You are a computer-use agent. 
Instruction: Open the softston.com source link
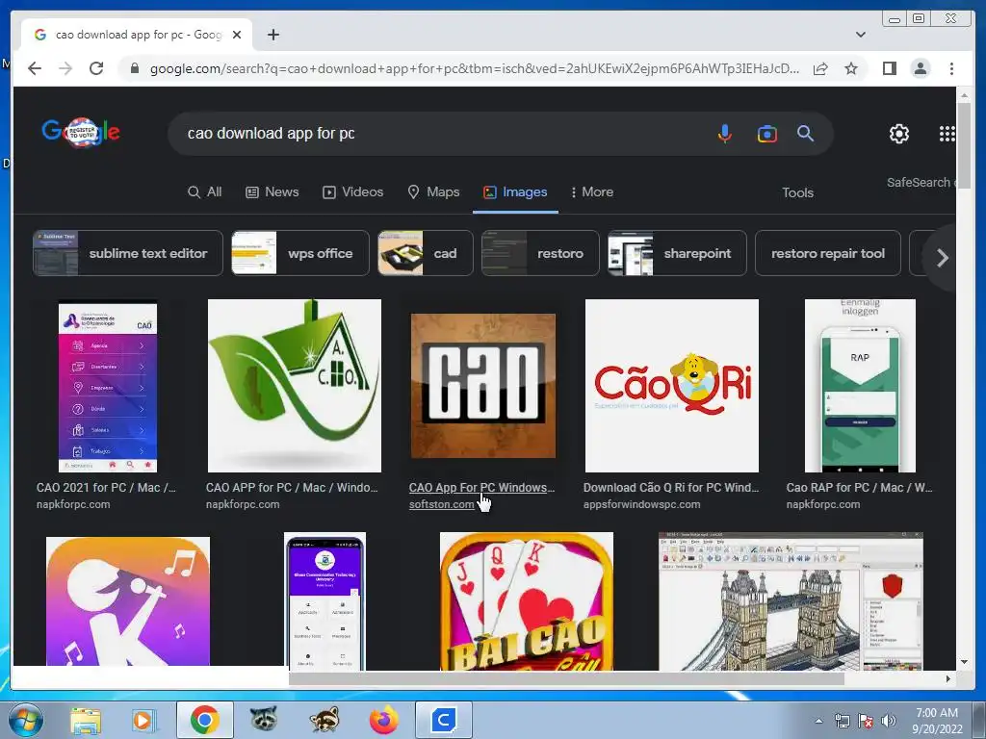(x=441, y=504)
